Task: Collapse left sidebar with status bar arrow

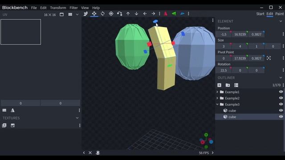Action: [x=84, y=153]
